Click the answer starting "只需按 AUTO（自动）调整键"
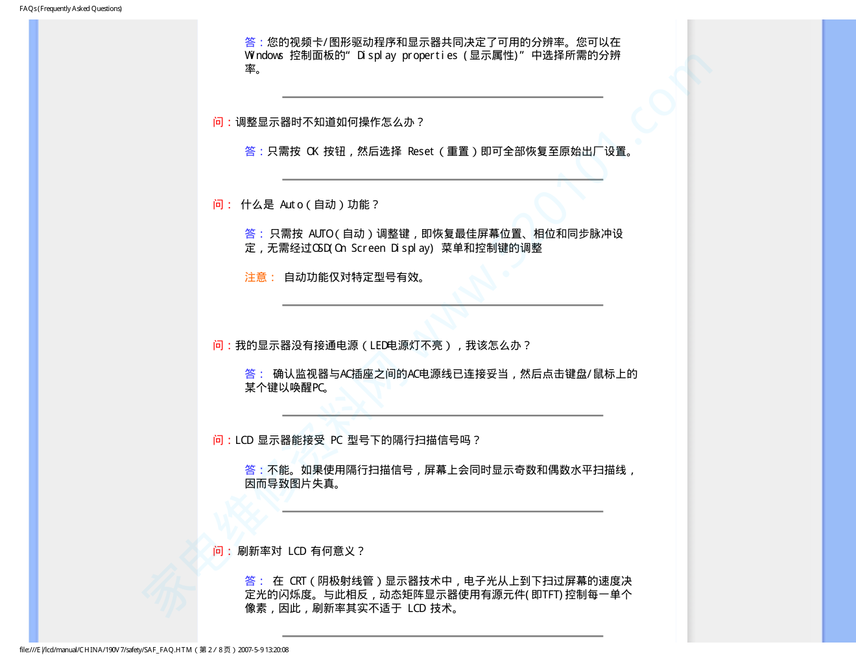 (x=434, y=241)
